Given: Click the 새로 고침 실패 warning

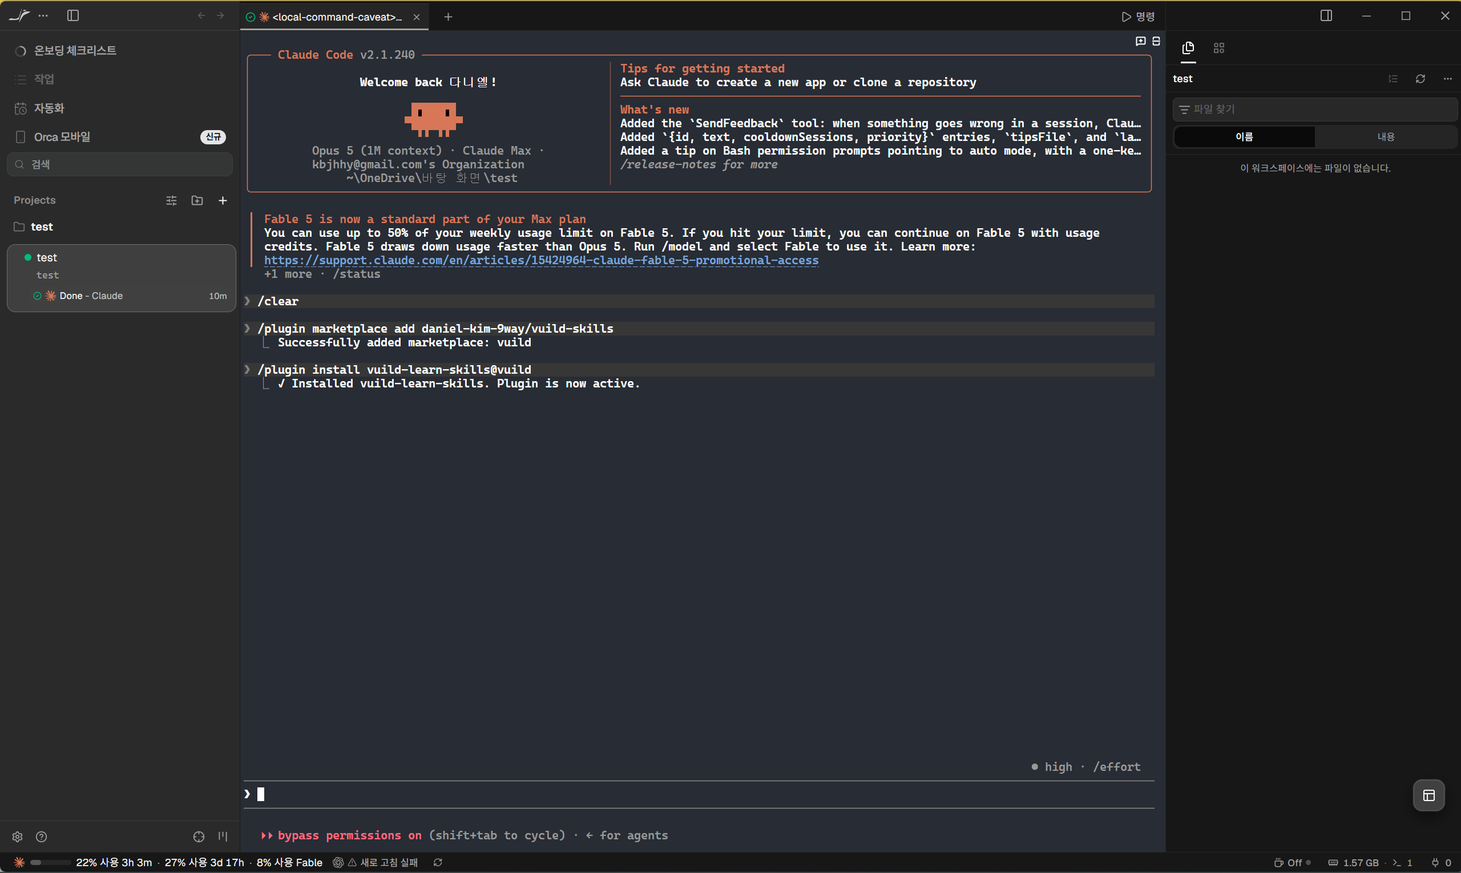Looking at the screenshot, I should (383, 863).
